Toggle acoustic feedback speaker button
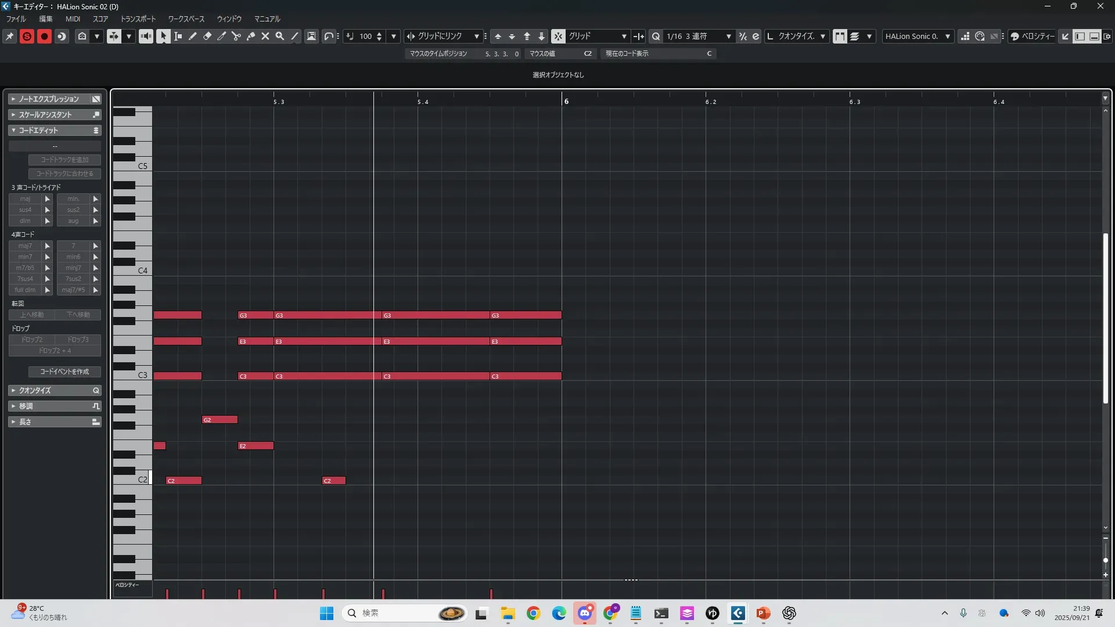This screenshot has height=627, width=1115. (146, 36)
